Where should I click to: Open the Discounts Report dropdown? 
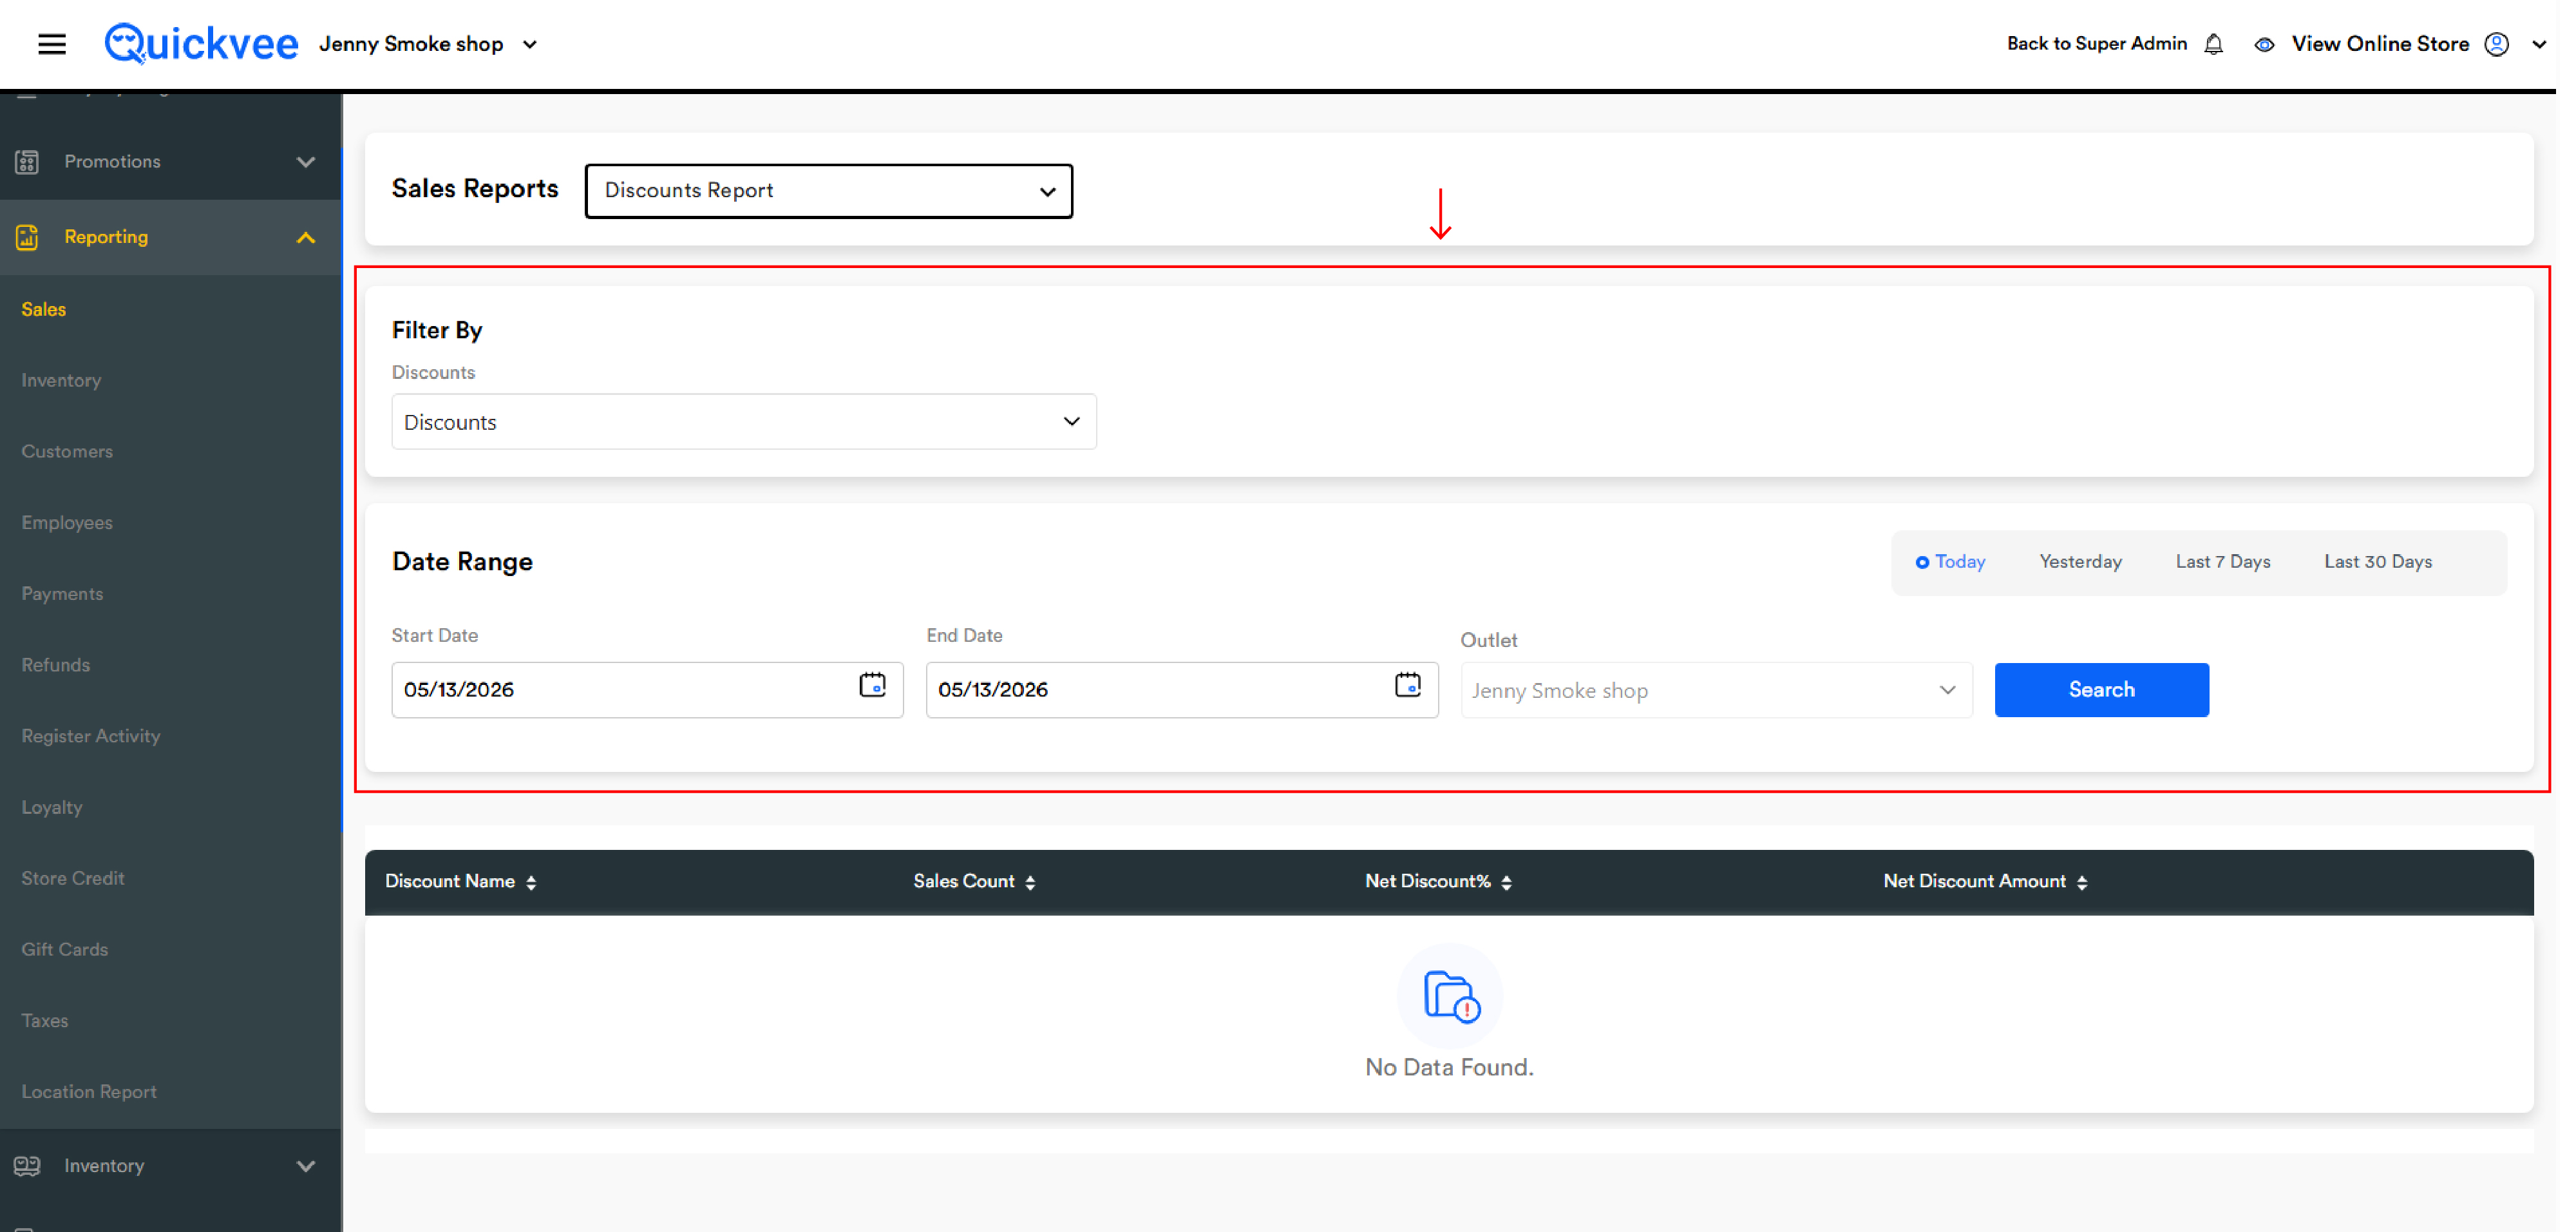coord(828,190)
